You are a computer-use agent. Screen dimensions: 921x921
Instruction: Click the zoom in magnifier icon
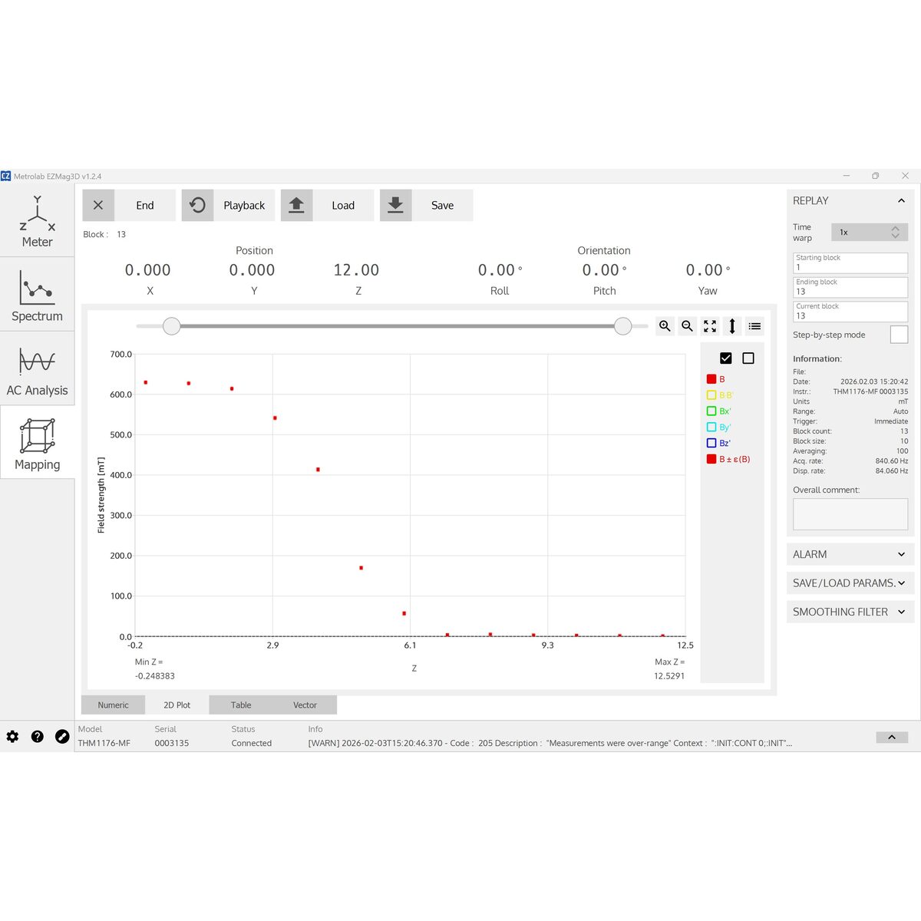point(665,326)
